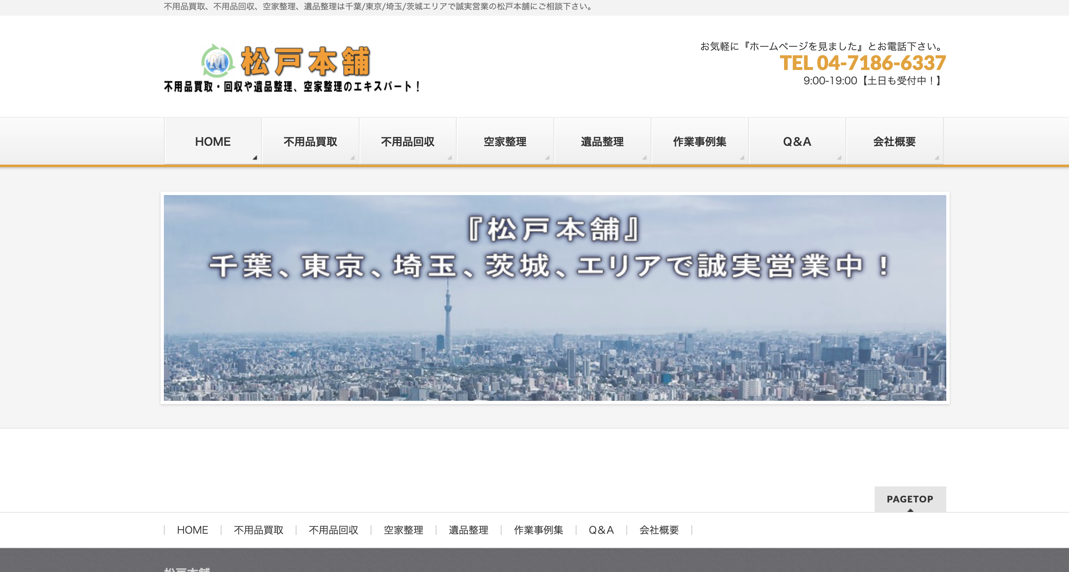Open the footer 不用品回収 link
The height and width of the screenshot is (572, 1069).
333,530
